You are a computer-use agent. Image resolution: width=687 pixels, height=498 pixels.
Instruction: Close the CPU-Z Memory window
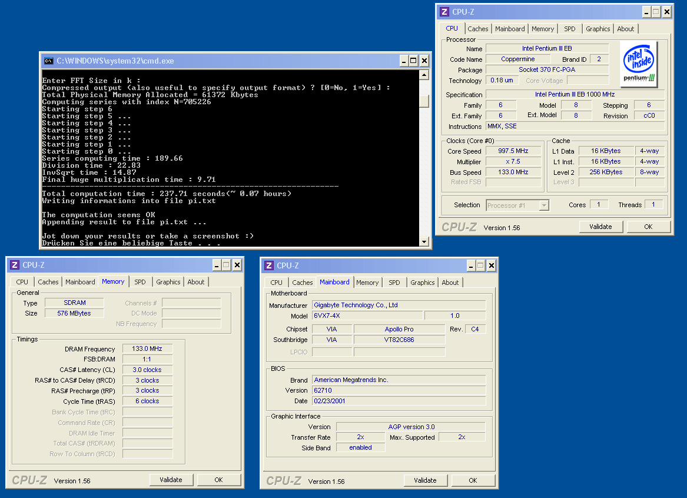pos(237,265)
